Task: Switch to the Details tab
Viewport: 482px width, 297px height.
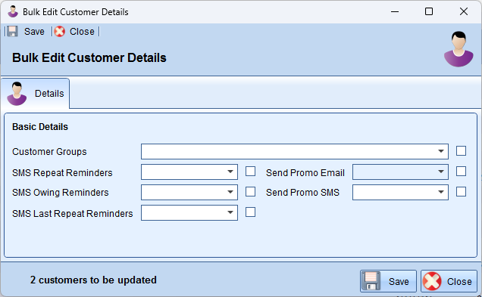Action: [x=36, y=94]
